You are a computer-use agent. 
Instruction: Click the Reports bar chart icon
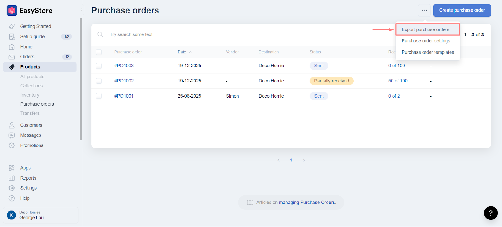coord(12,178)
